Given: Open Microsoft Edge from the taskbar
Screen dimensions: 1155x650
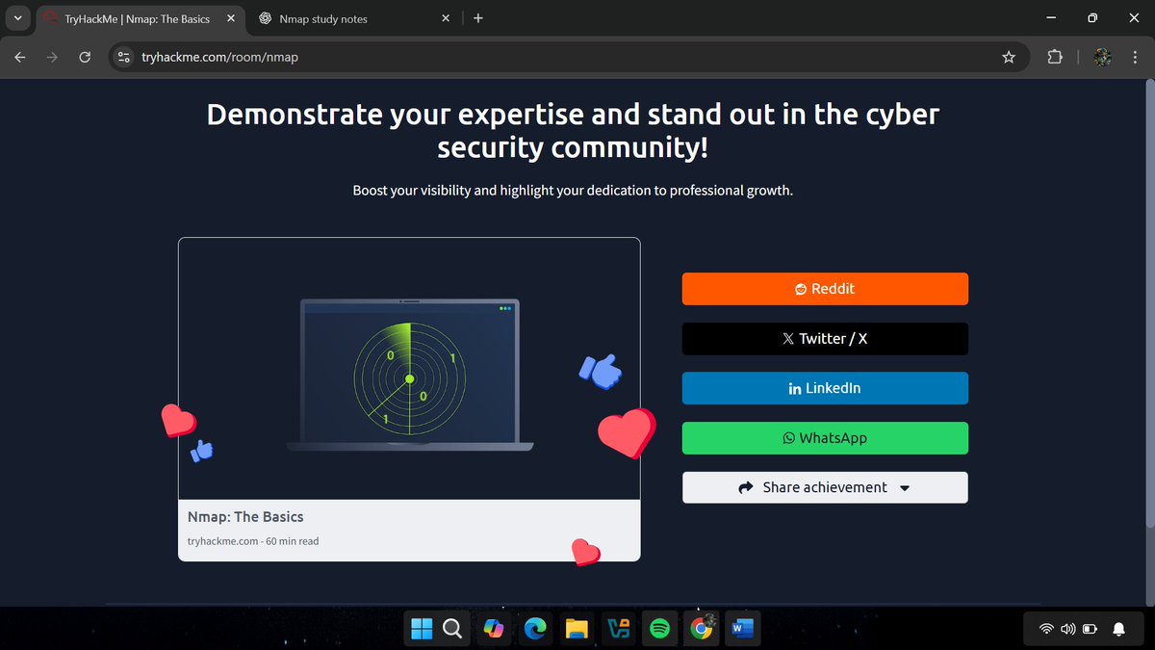Looking at the screenshot, I should point(535,629).
